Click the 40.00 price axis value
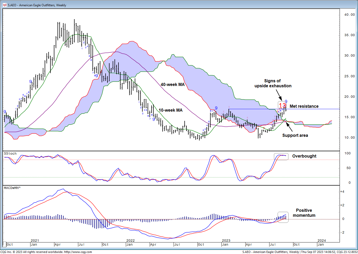 [350, 15]
